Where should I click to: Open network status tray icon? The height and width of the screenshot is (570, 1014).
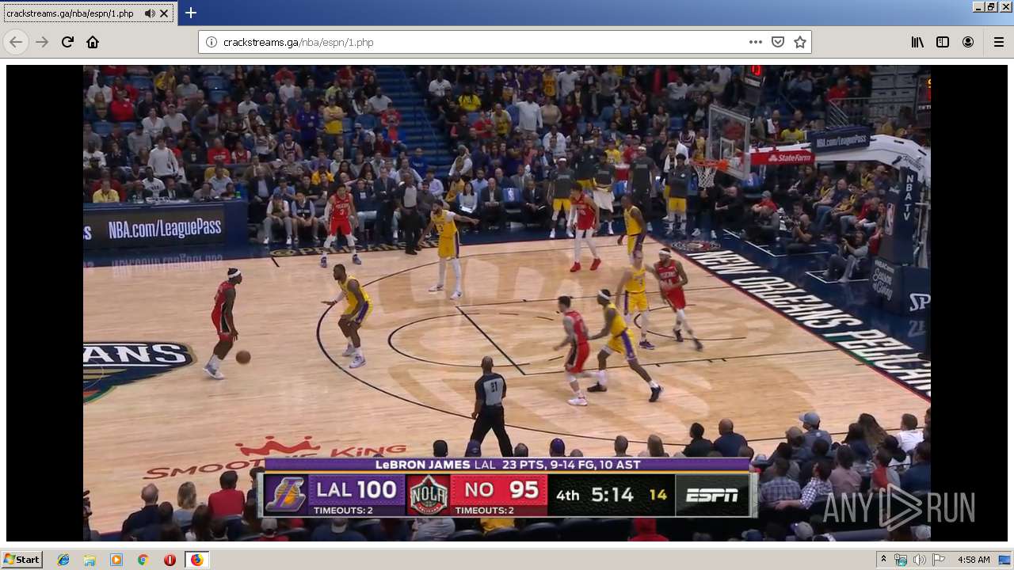pos(901,560)
